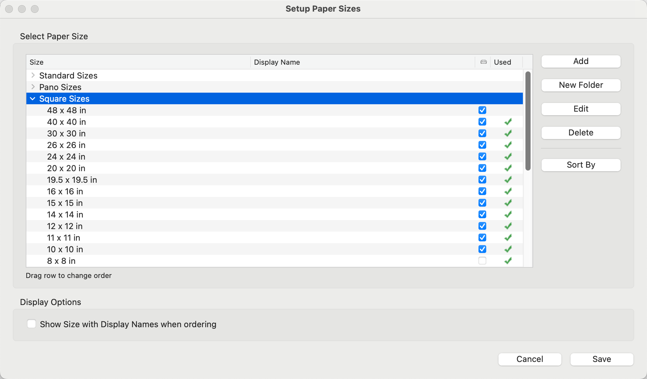The width and height of the screenshot is (647, 379).
Task: Click the Save button
Action: 601,359
